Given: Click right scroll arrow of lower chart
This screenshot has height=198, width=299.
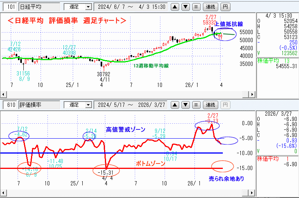Looking at the screenshot, I should (x=252, y=193).
